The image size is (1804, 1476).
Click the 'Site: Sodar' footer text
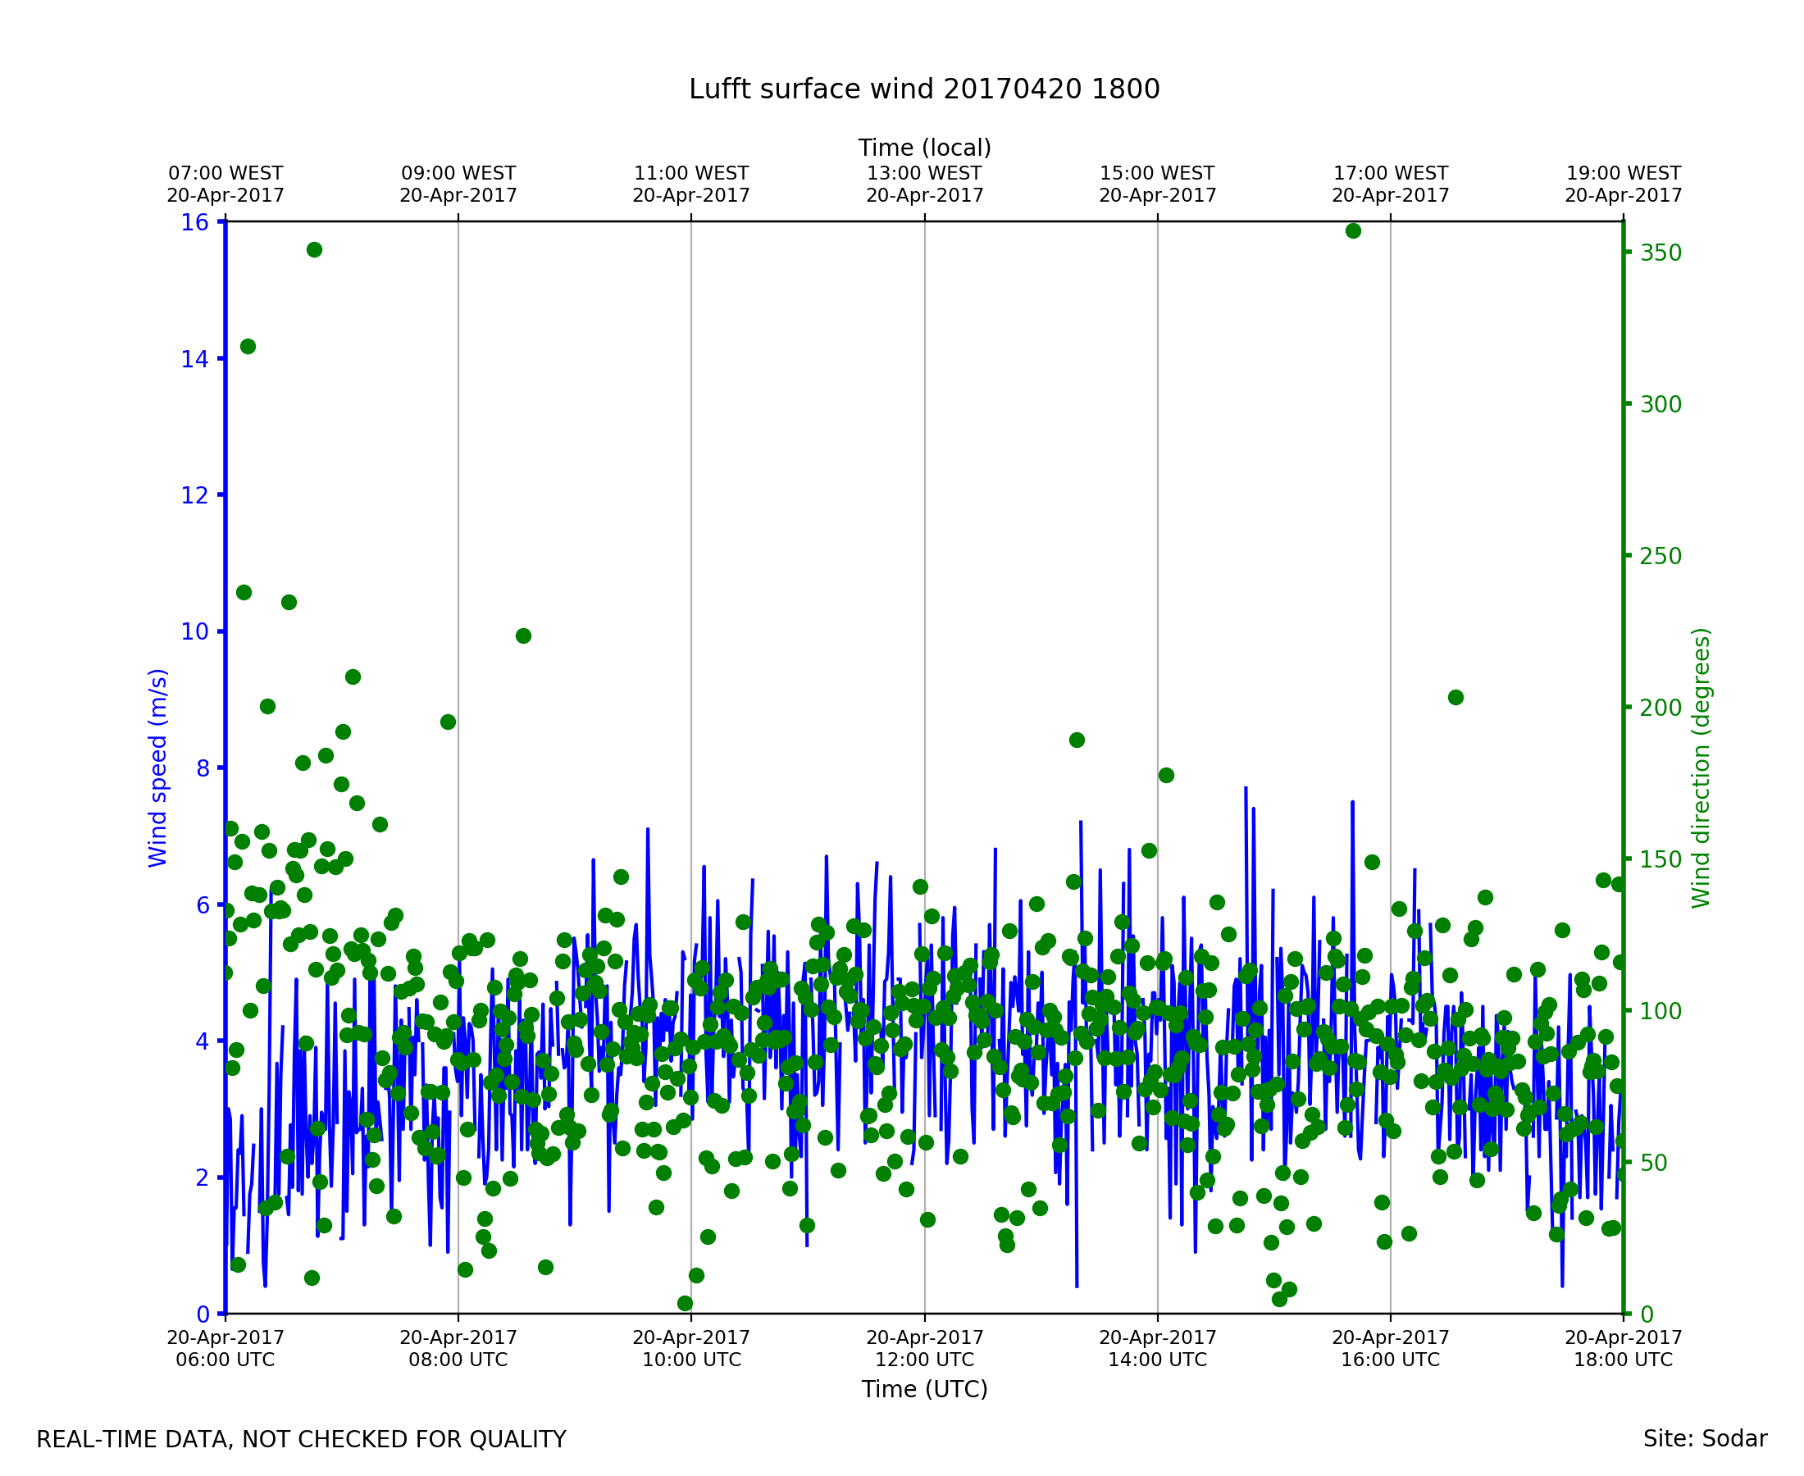coord(1705,1439)
